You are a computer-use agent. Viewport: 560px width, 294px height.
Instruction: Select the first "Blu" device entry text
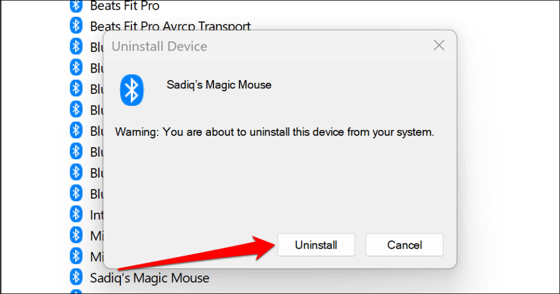click(x=97, y=47)
